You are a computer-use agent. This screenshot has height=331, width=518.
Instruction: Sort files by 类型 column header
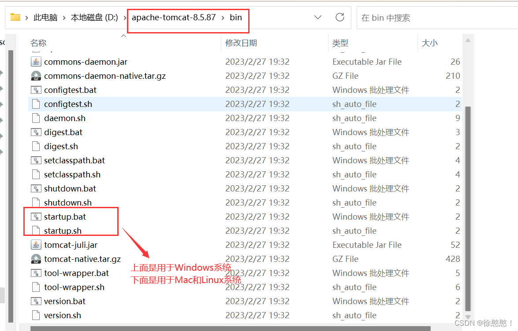click(x=340, y=43)
